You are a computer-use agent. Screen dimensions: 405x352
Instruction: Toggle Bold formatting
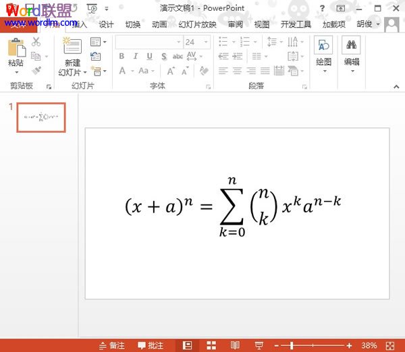tap(122, 56)
